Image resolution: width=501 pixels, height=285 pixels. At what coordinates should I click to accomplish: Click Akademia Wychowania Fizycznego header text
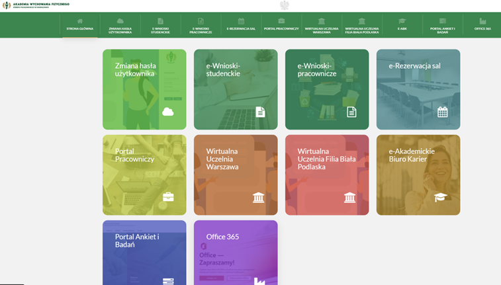(41, 4)
